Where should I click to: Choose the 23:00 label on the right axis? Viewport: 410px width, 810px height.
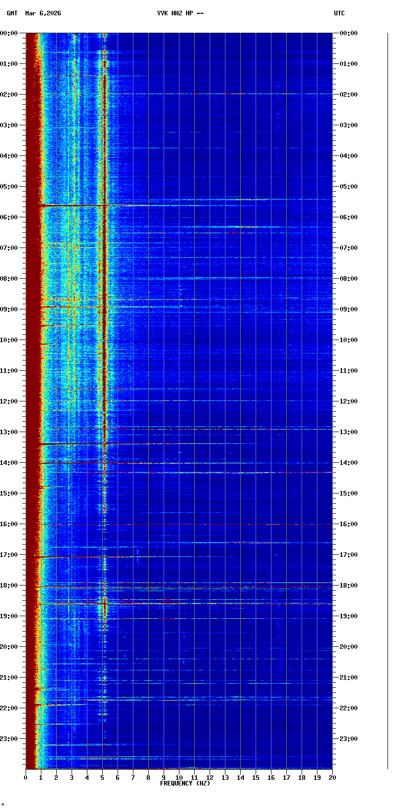tap(349, 739)
